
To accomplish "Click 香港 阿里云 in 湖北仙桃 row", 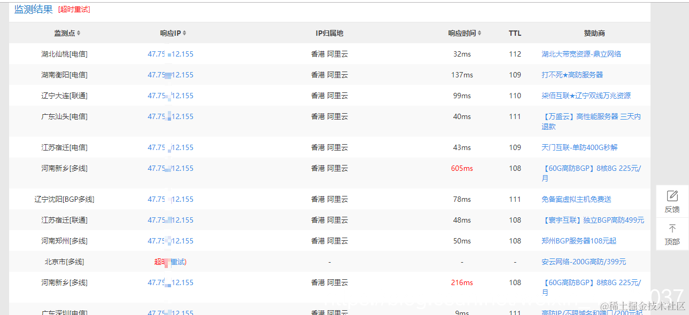I will point(329,54).
